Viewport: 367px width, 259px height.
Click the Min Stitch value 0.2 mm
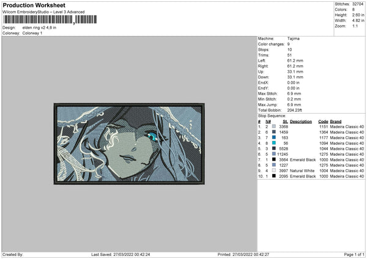click(294, 99)
